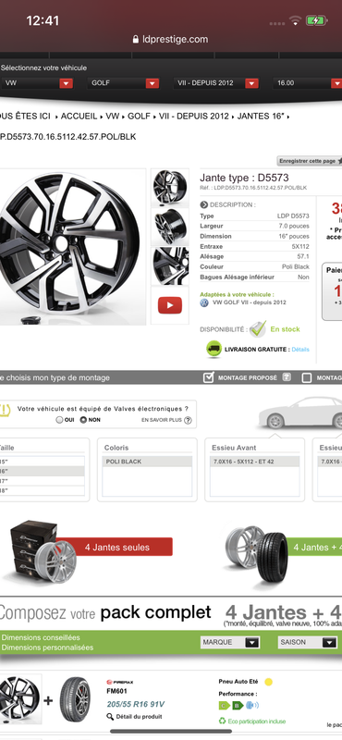Click the wet grip B rating icon
This screenshot has height=740, width=342.
coord(238,706)
